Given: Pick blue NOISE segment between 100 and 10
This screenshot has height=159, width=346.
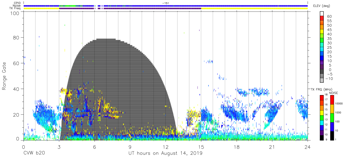Looking at the screenshot, I should pos(332,126).
